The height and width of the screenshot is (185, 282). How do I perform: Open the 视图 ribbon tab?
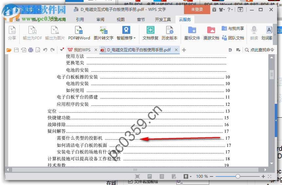tap(120, 19)
